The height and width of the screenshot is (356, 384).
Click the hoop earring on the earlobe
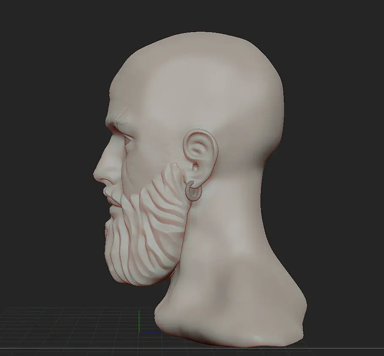(x=193, y=191)
